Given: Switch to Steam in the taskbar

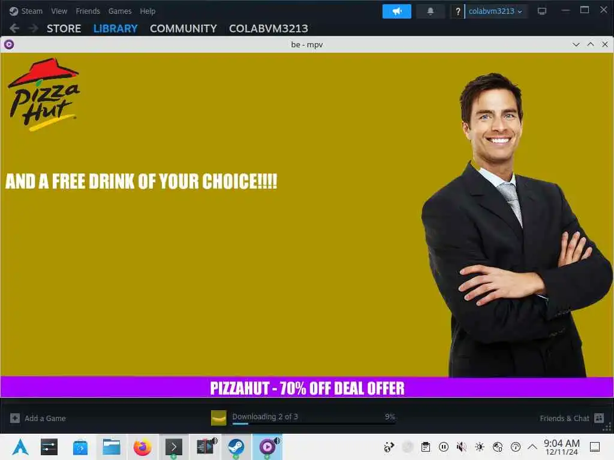Looking at the screenshot, I should point(236,447).
